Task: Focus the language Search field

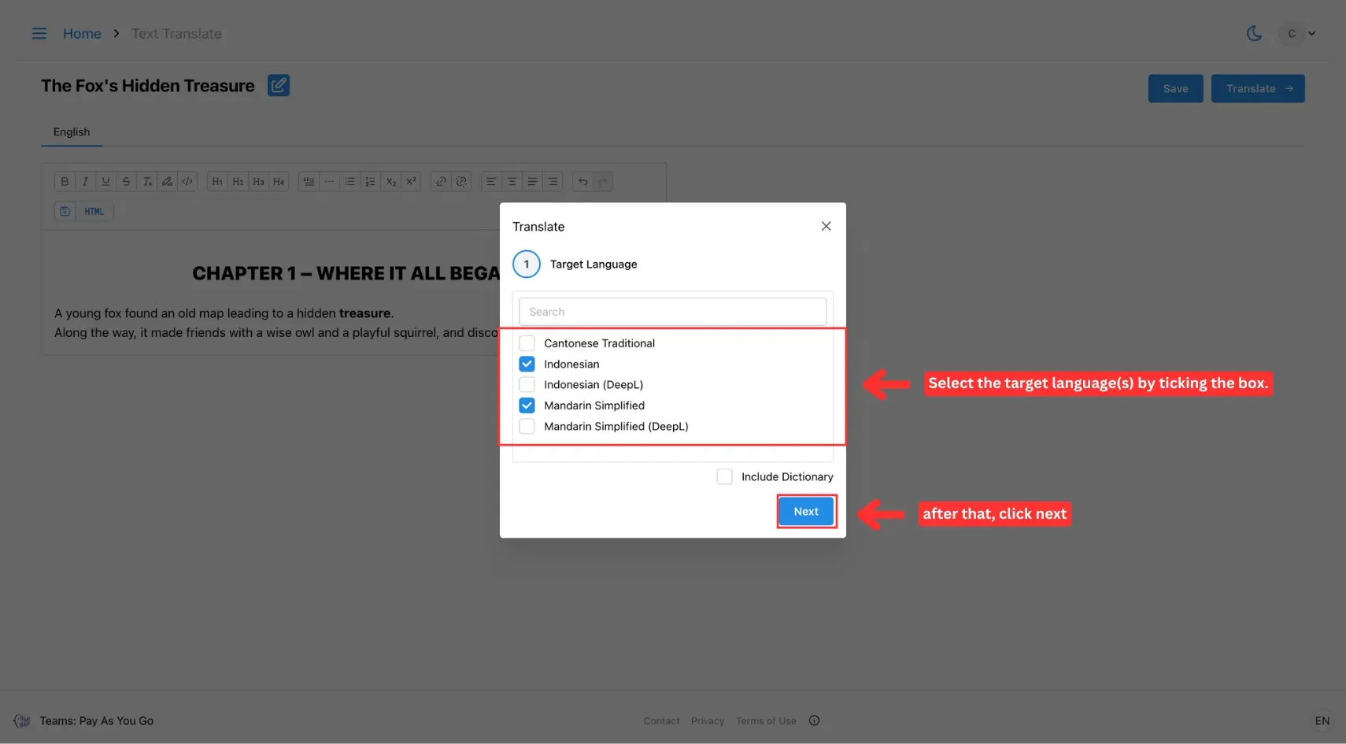Action: [673, 312]
